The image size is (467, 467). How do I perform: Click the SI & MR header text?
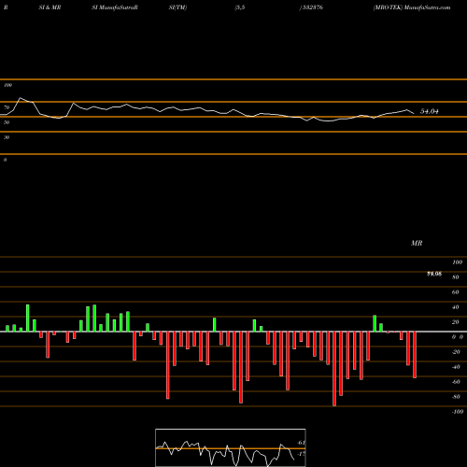[x=50, y=7]
